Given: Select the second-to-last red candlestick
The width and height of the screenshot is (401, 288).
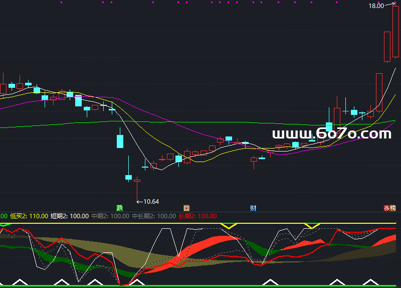Looking at the screenshot, I should click(387, 47).
